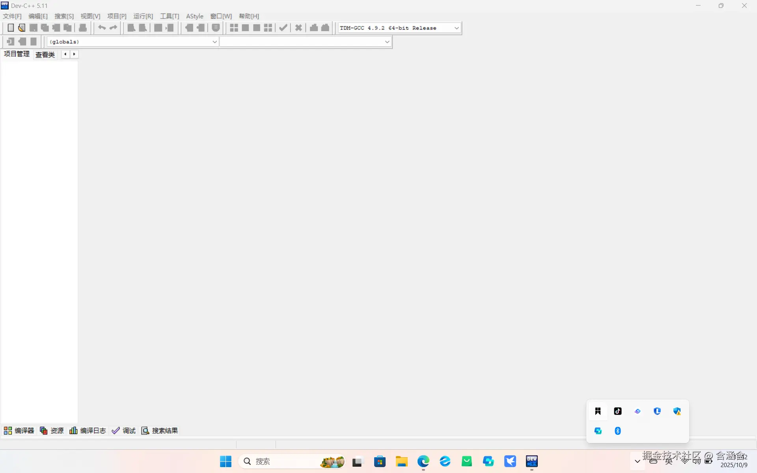The height and width of the screenshot is (473, 757).
Task: Click the right tab scroll arrow
Action: coord(74,54)
